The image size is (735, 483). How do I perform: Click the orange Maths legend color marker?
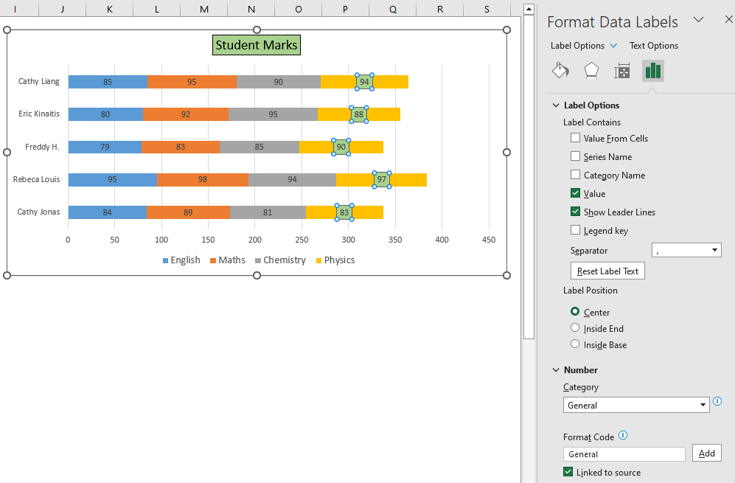(213, 261)
